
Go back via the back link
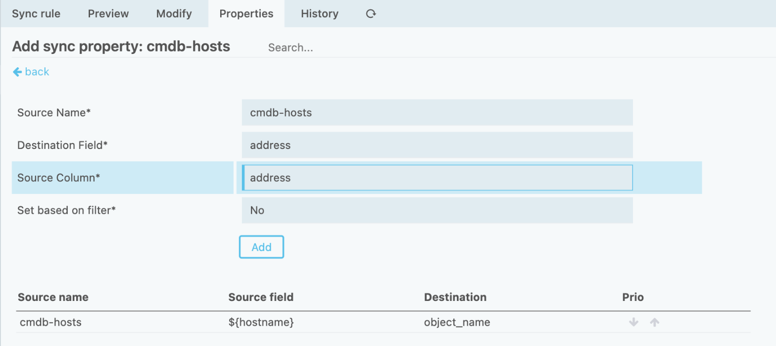pyautogui.click(x=31, y=72)
